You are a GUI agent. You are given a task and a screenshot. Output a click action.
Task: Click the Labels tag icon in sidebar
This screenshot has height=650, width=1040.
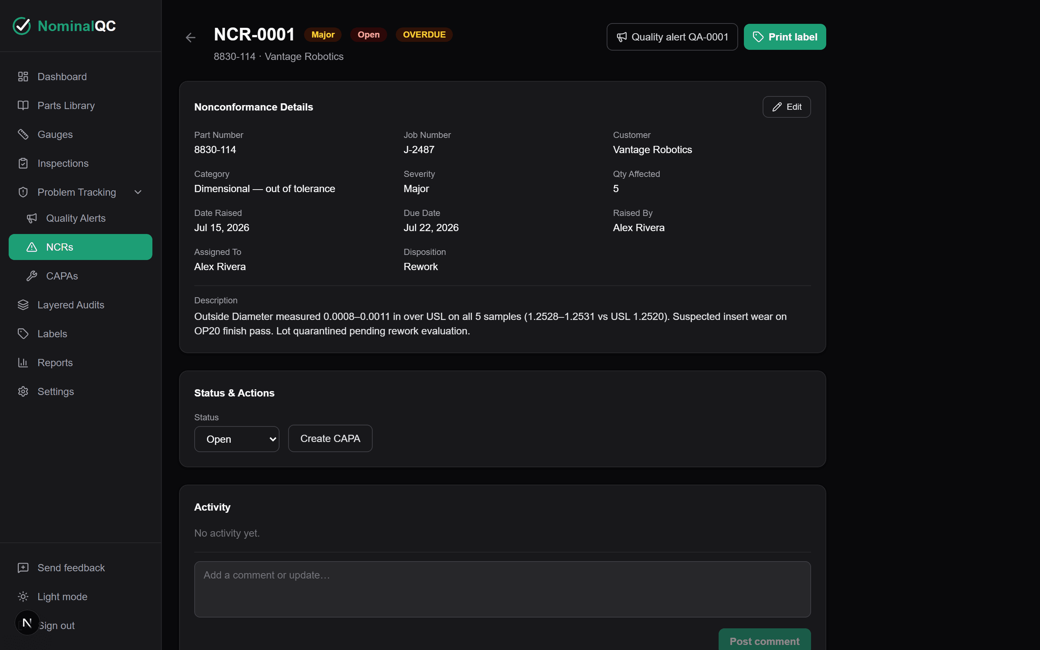pyautogui.click(x=23, y=334)
